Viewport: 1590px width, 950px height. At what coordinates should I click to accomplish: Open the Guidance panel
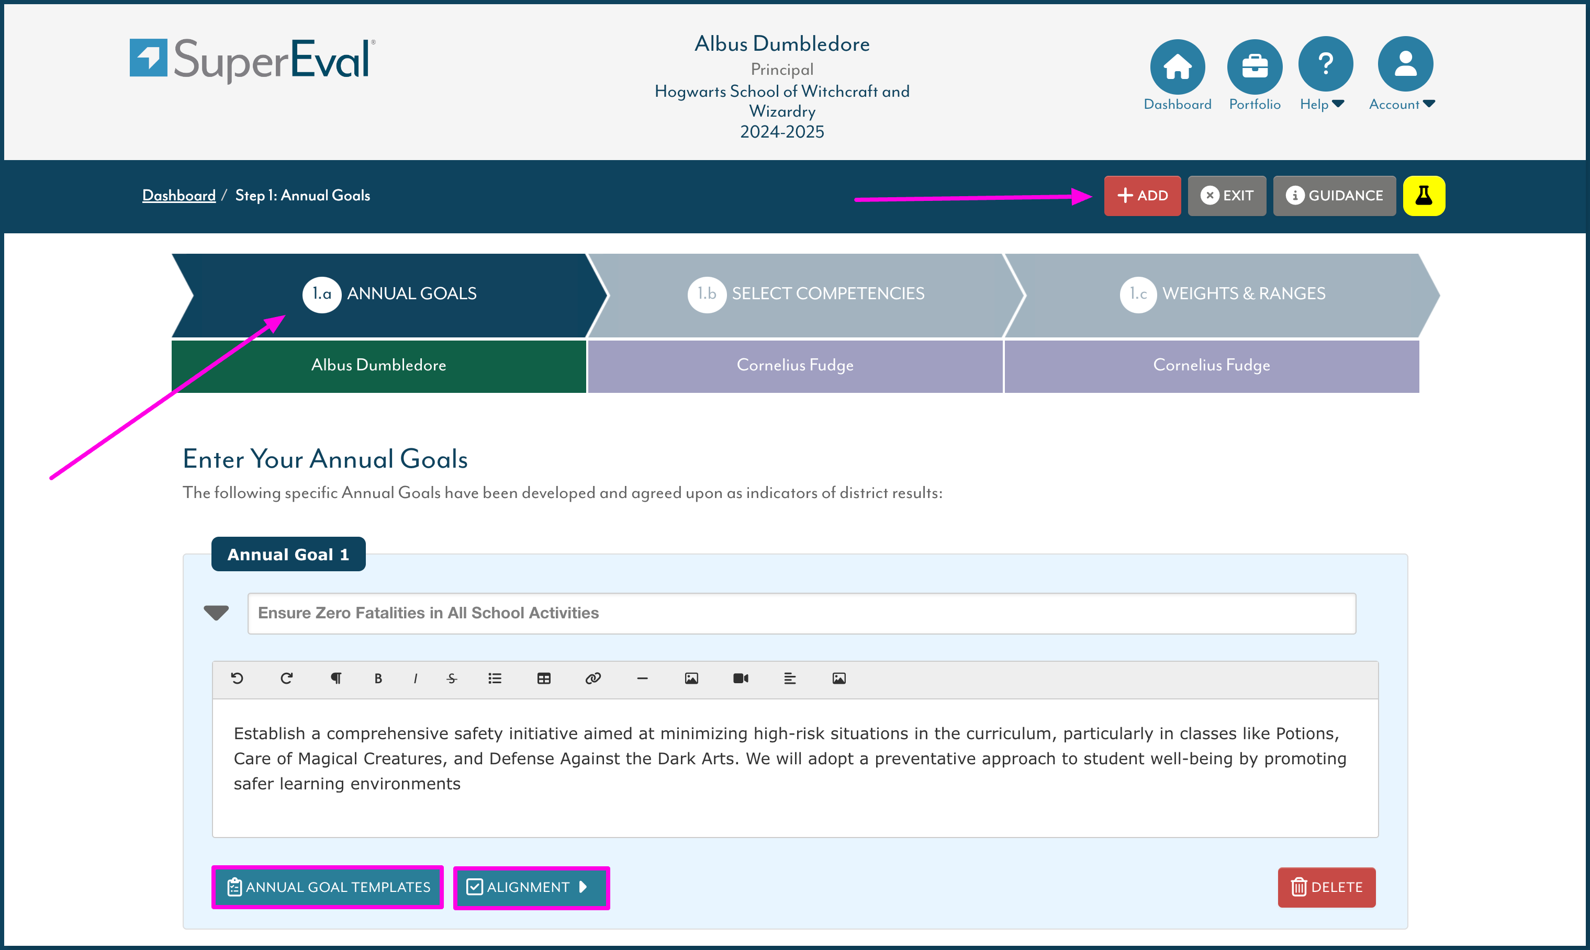pos(1335,195)
